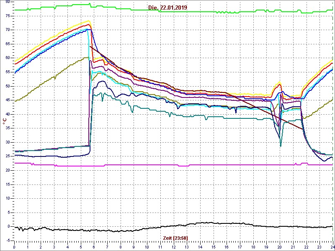
Task: Select the 60 value on the temperature axis
Action: [x=8, y=58]
